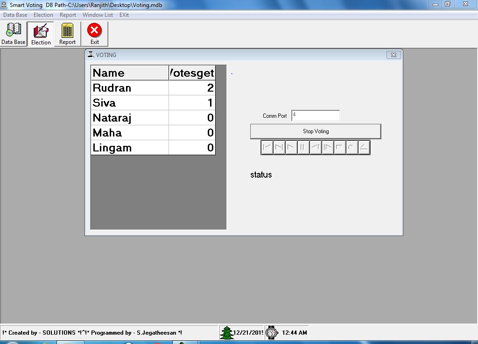Click the tree icon in status bar
Viewport: 478px width, 344px height.
pos(226,332)
